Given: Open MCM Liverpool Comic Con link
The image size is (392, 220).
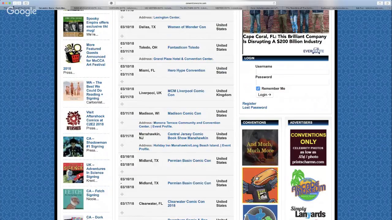Looking at the screenshot, I should (186, 93).
